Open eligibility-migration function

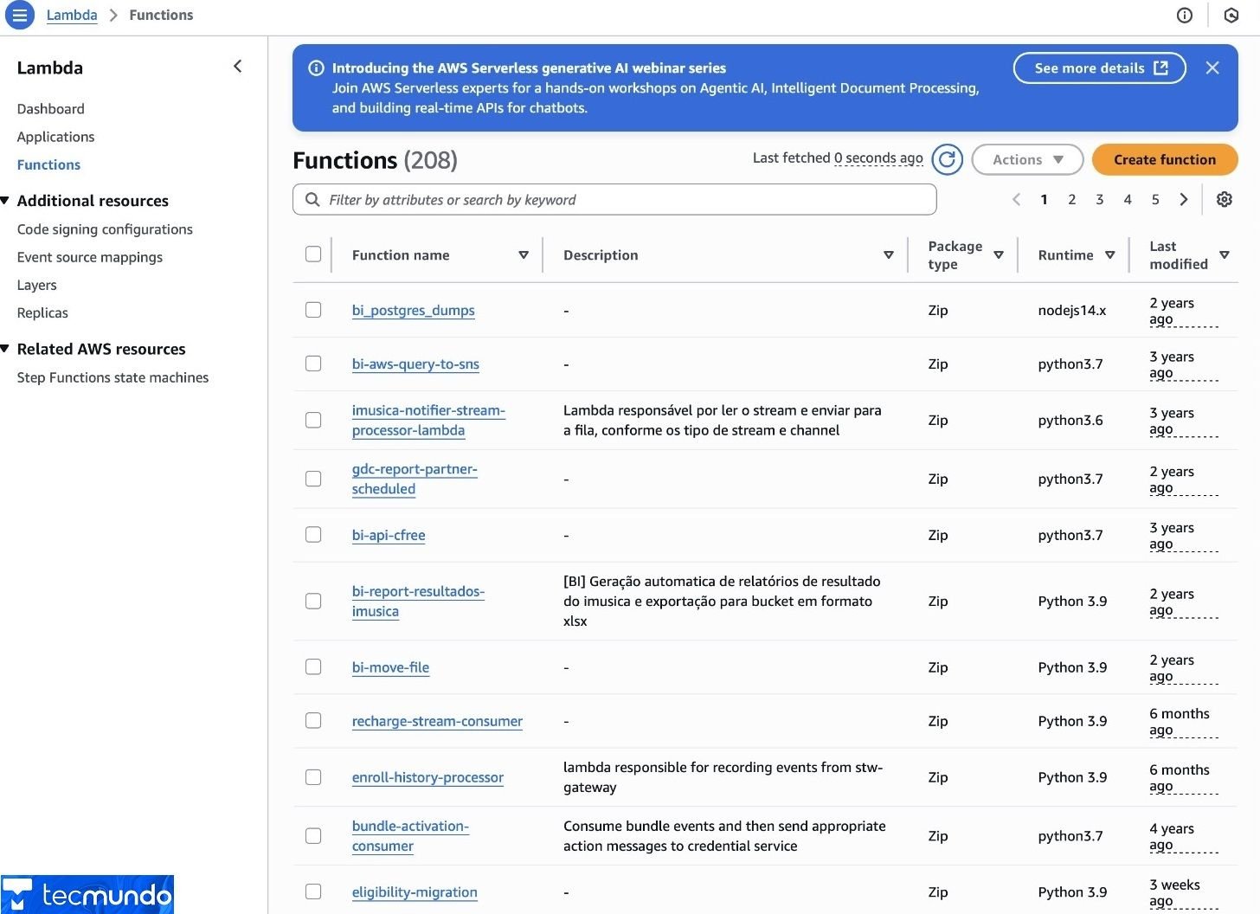pyautogui.click(x=415, y=892)
